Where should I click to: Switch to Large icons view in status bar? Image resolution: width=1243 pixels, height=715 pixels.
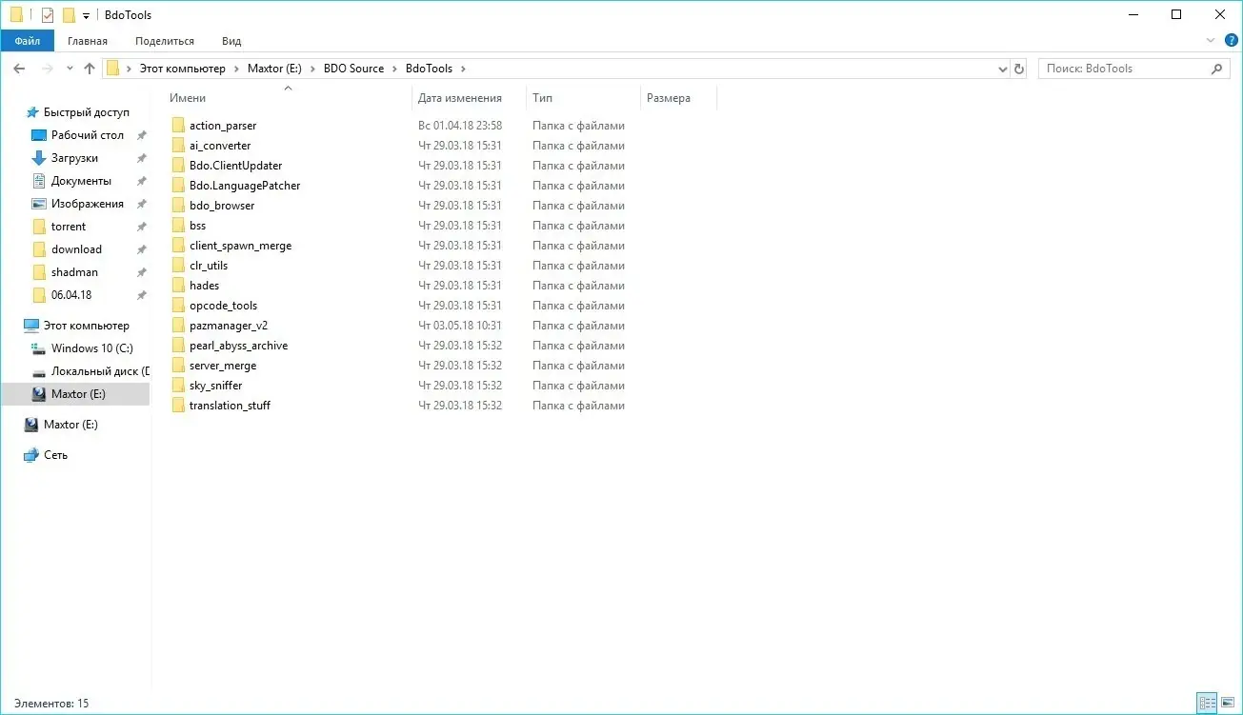point(1228,704)
